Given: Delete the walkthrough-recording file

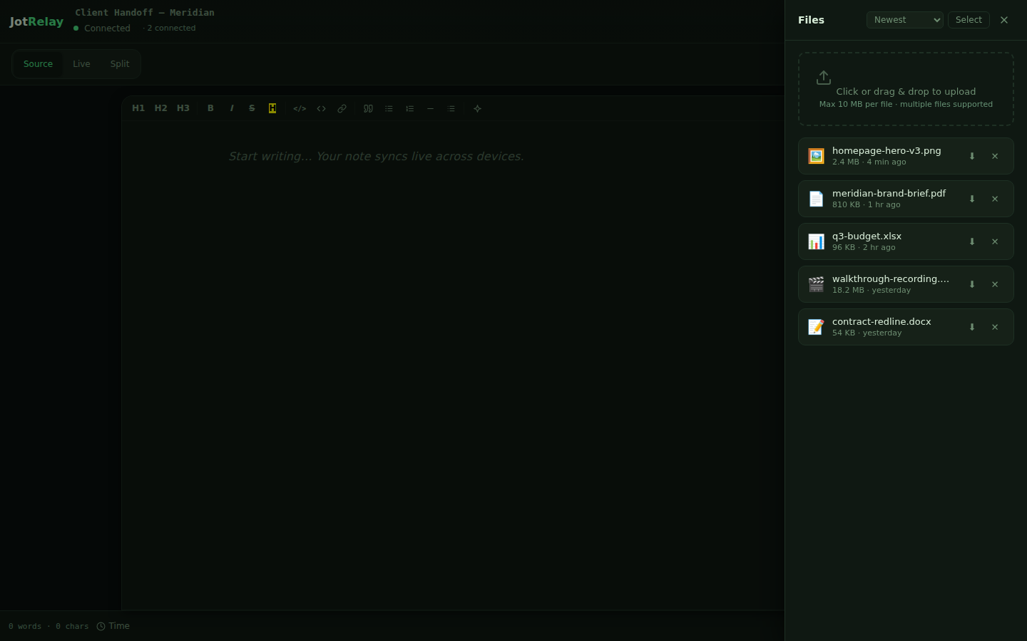Looking at the screenshot, I should (x=995, y=284).
